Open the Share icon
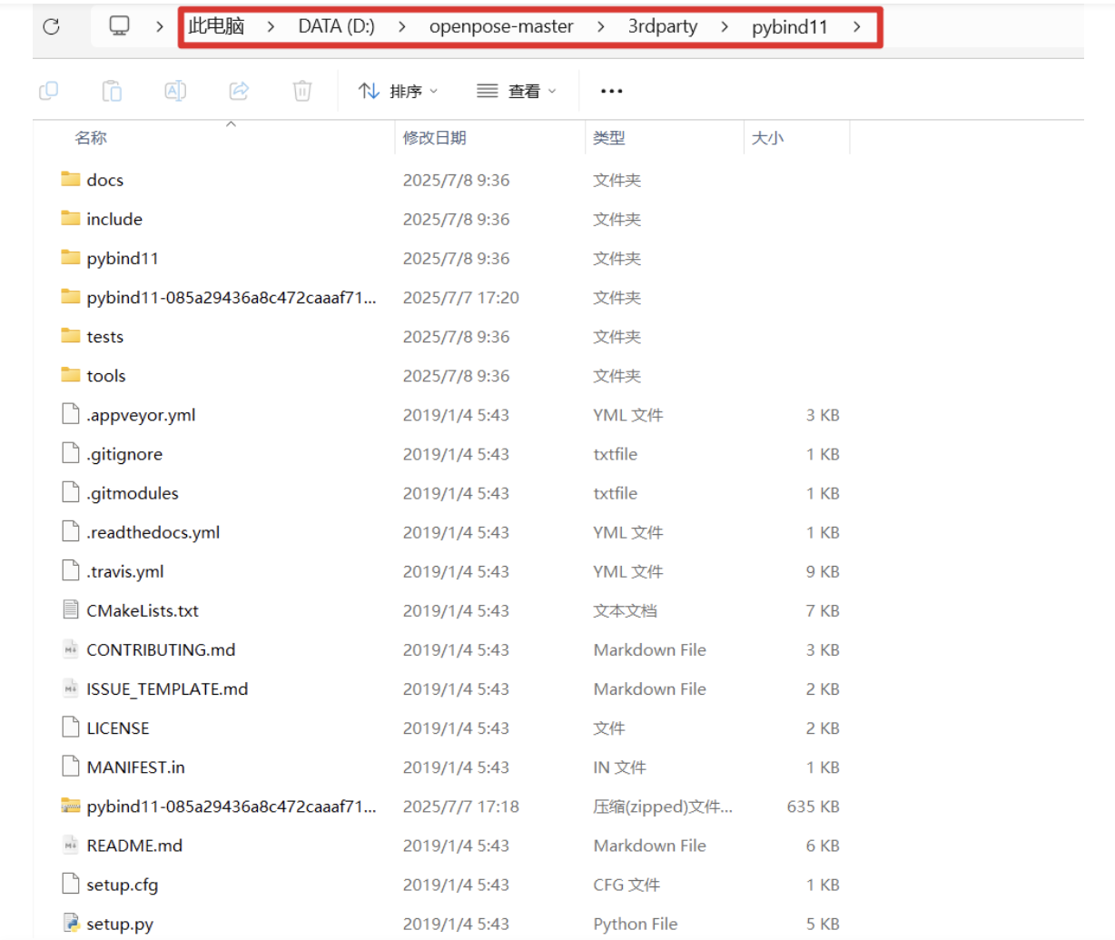 click(238, 90)
